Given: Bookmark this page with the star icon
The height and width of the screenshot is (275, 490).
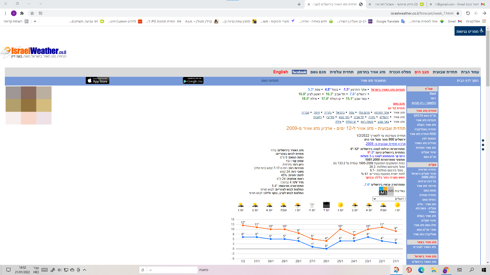Looking at the screenshot, I should (32, 13).
